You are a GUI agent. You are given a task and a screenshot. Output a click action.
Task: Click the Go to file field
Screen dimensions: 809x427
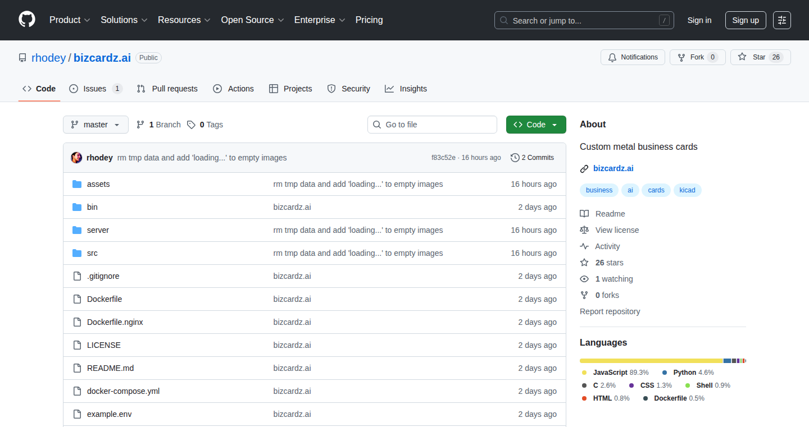coord(432,125)
